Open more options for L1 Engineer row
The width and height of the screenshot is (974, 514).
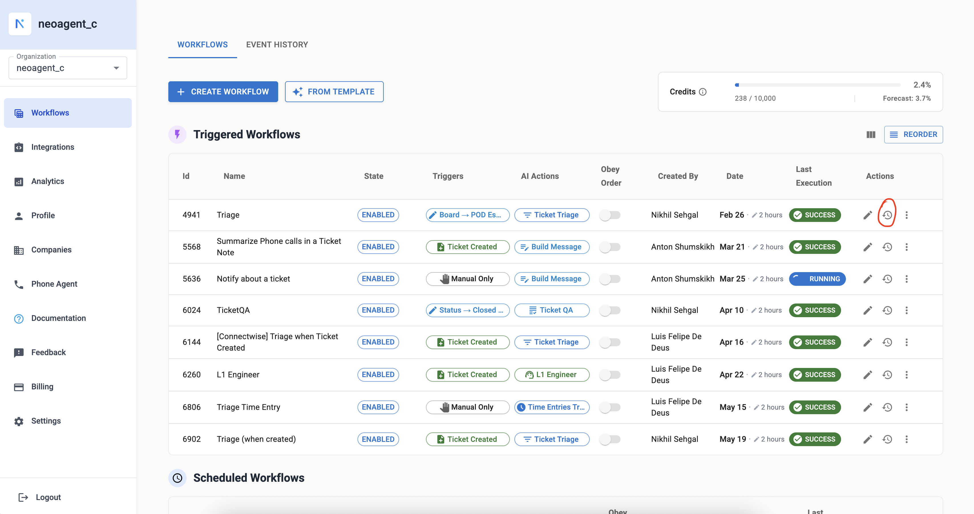click(906, 375)
